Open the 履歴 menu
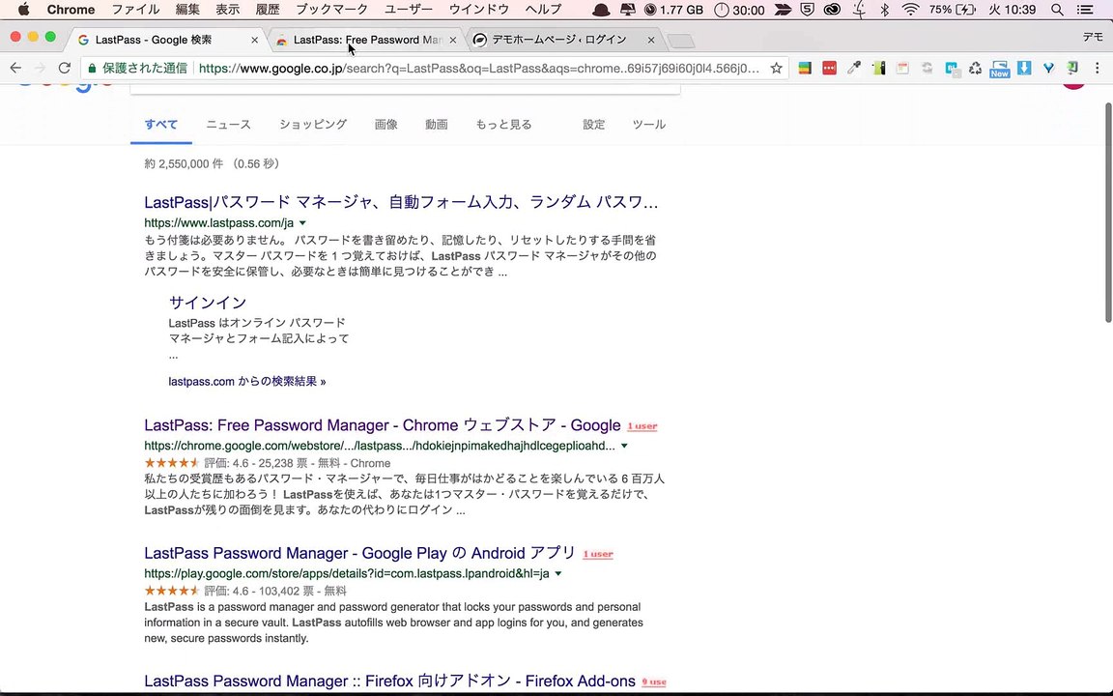 point(268,10)
